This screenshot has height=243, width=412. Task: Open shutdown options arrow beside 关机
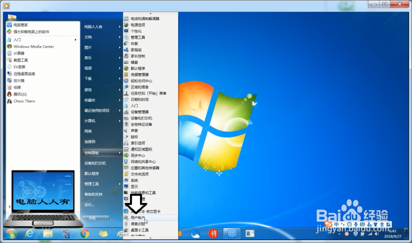click(105, 218)
